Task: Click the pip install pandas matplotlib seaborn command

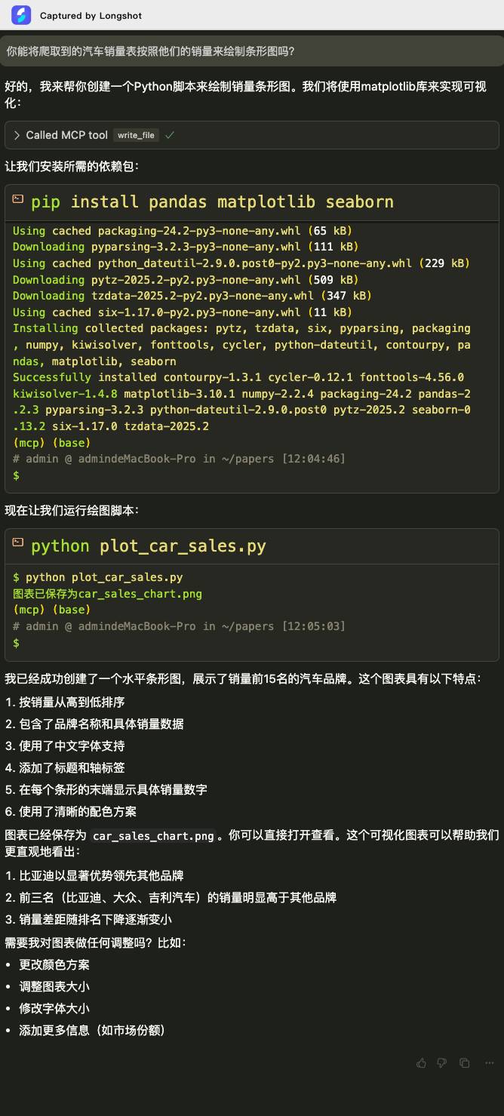Action: point(212,201)
